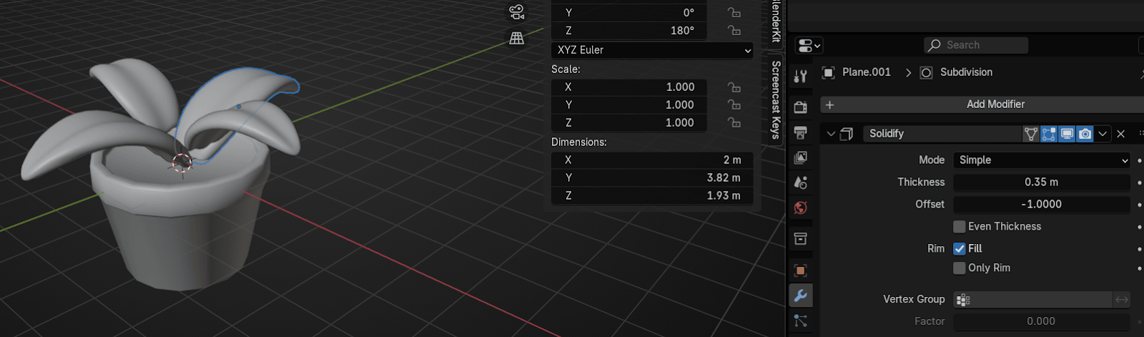The image size is (1144, 337).
Task: Adjust the Solidify Thickness slider field
Action: pos(1042,182)
